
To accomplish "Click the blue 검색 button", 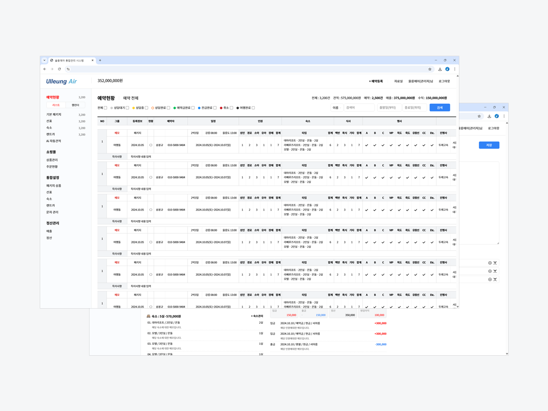I will [439, 108].
